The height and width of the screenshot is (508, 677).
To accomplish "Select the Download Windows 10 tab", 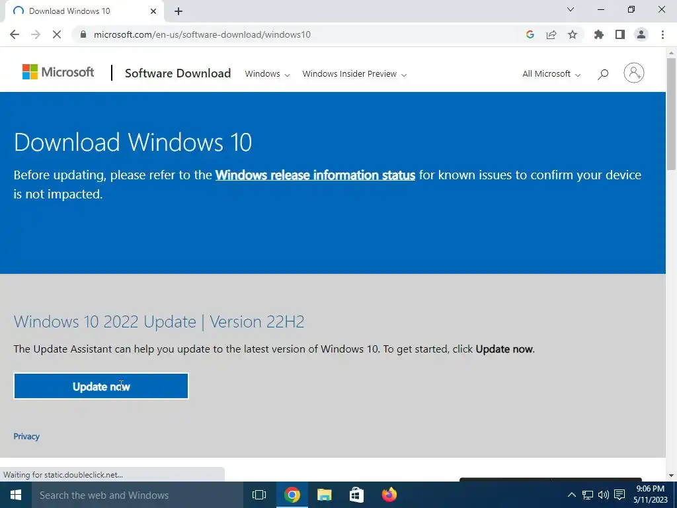I will (x=84, y=11).
